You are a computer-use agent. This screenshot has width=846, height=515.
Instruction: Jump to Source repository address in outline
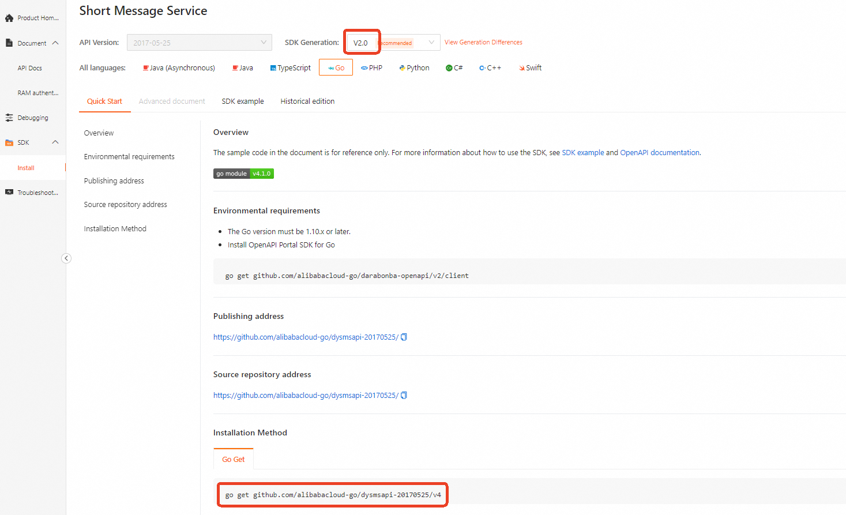126,205
